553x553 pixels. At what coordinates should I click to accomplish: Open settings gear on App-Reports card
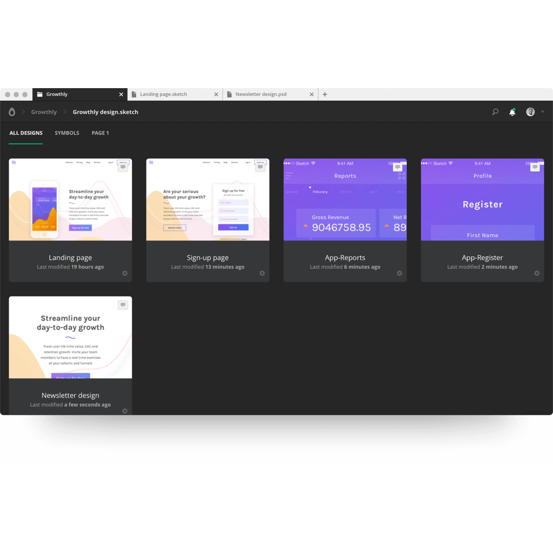pyautogui.click(x=400, y=273)
